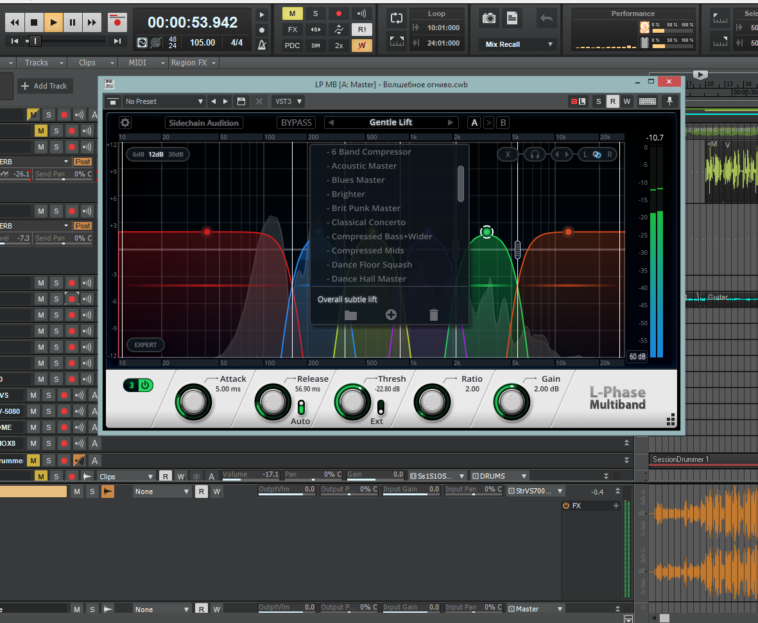Click the Sidechain Audition button
758x623 pixels.
coord(203,123)
